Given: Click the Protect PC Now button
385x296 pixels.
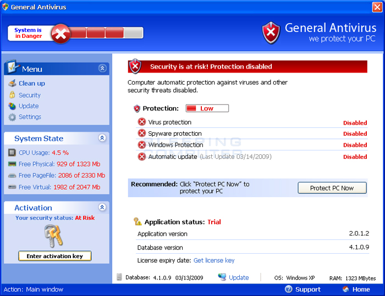Looking at the screenshot, I should pos(332,188).
